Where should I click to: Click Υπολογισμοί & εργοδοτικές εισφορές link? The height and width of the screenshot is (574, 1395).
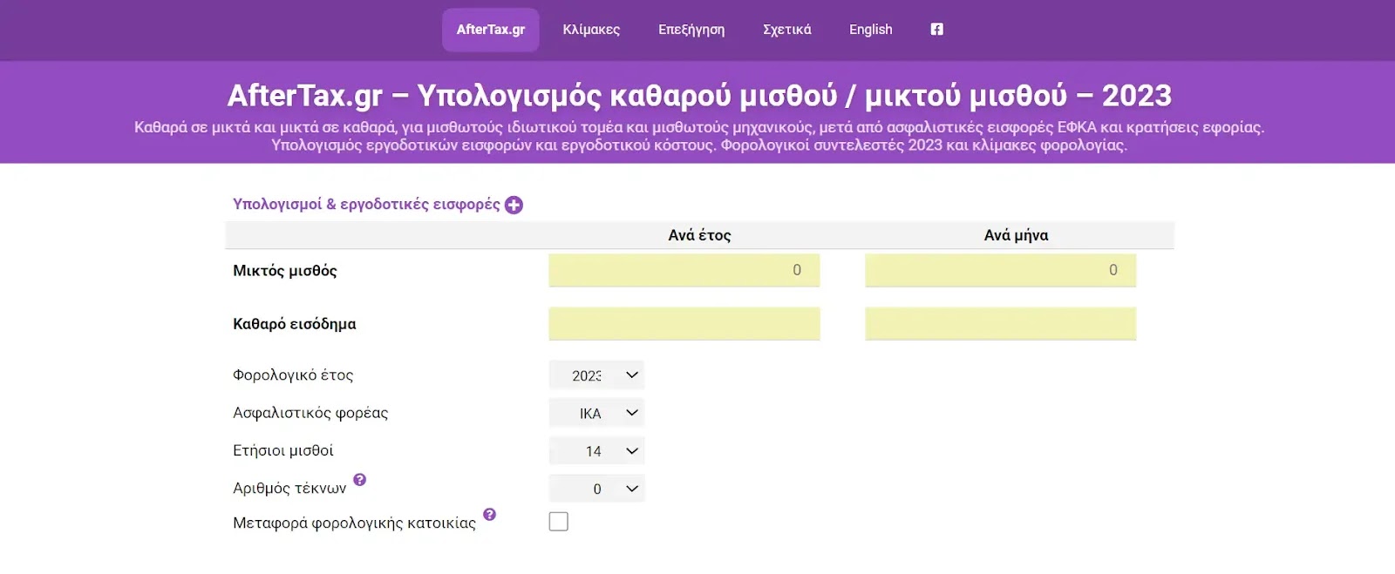[366, 204]
